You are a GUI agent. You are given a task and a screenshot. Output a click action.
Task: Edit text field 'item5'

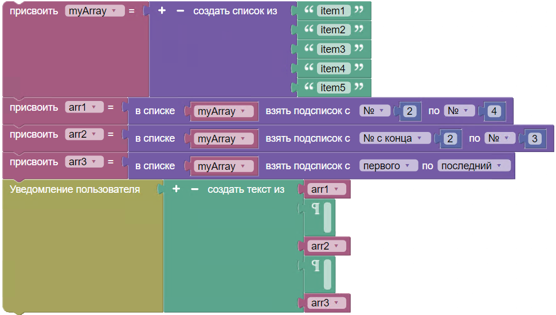[x=334, y=87]
